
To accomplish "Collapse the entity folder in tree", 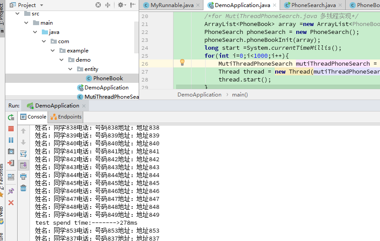I will pyautogui.click(x=70, y=69).
